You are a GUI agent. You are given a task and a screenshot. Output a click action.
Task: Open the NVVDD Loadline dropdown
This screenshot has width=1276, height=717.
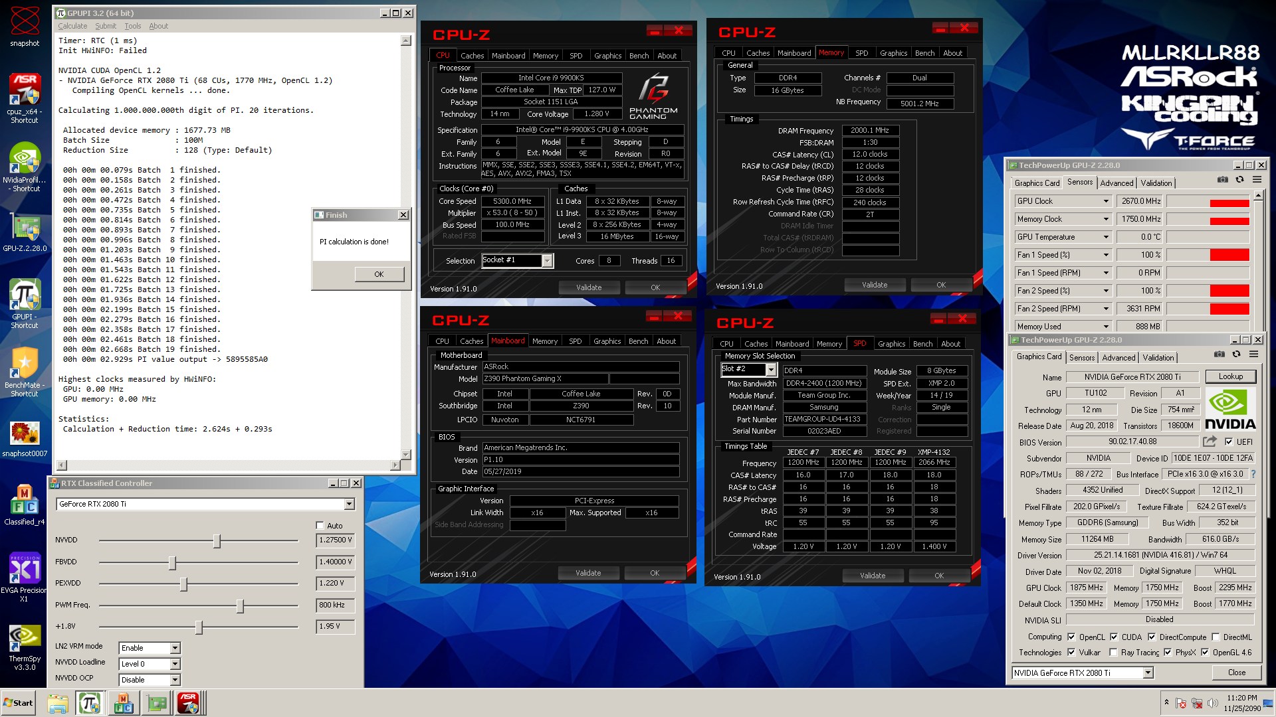click(x=175, y=664)
